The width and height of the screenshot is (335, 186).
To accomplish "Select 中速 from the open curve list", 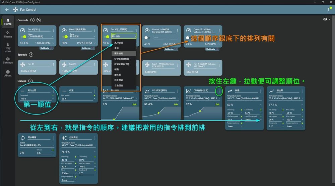I will tap(124, 48).
